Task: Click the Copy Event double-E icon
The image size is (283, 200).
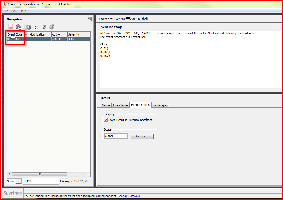Action: (x=28, y=27)
